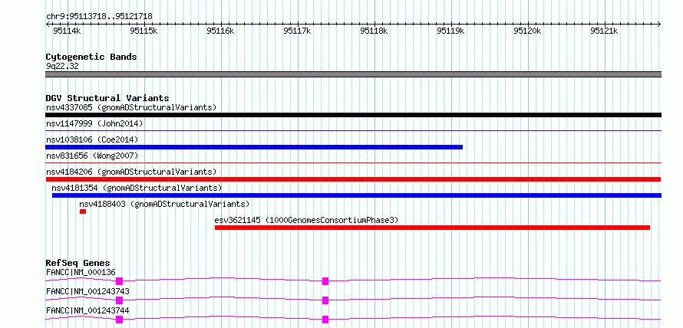Click the 95120k ruler tick label
The height and width of the screenshot is (328, 683).
[x=527, y=31]
